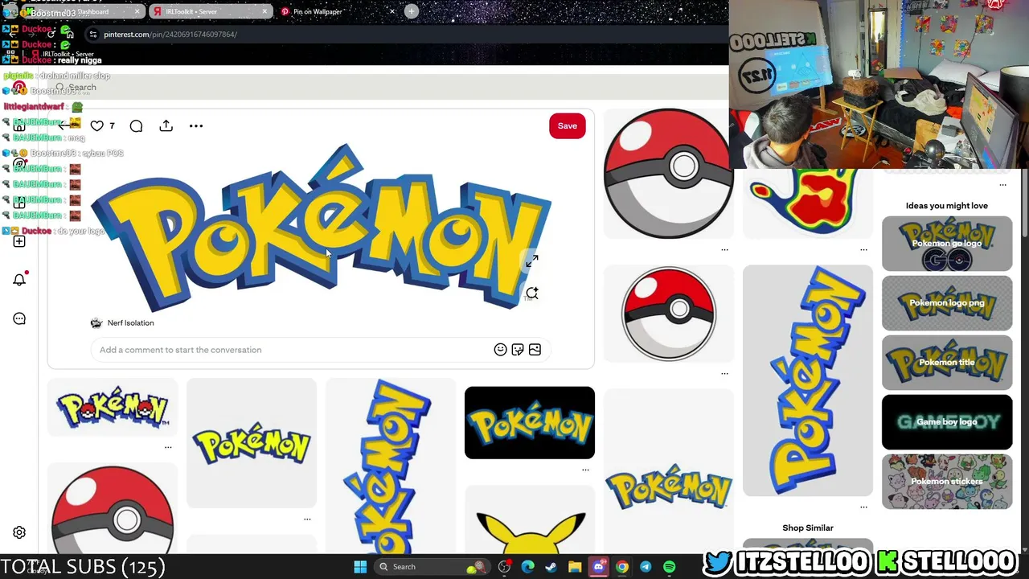Start visual search on the pin image
Image resolution: width=1029 pixels, height=579 pixels.
tap(531, 294)
